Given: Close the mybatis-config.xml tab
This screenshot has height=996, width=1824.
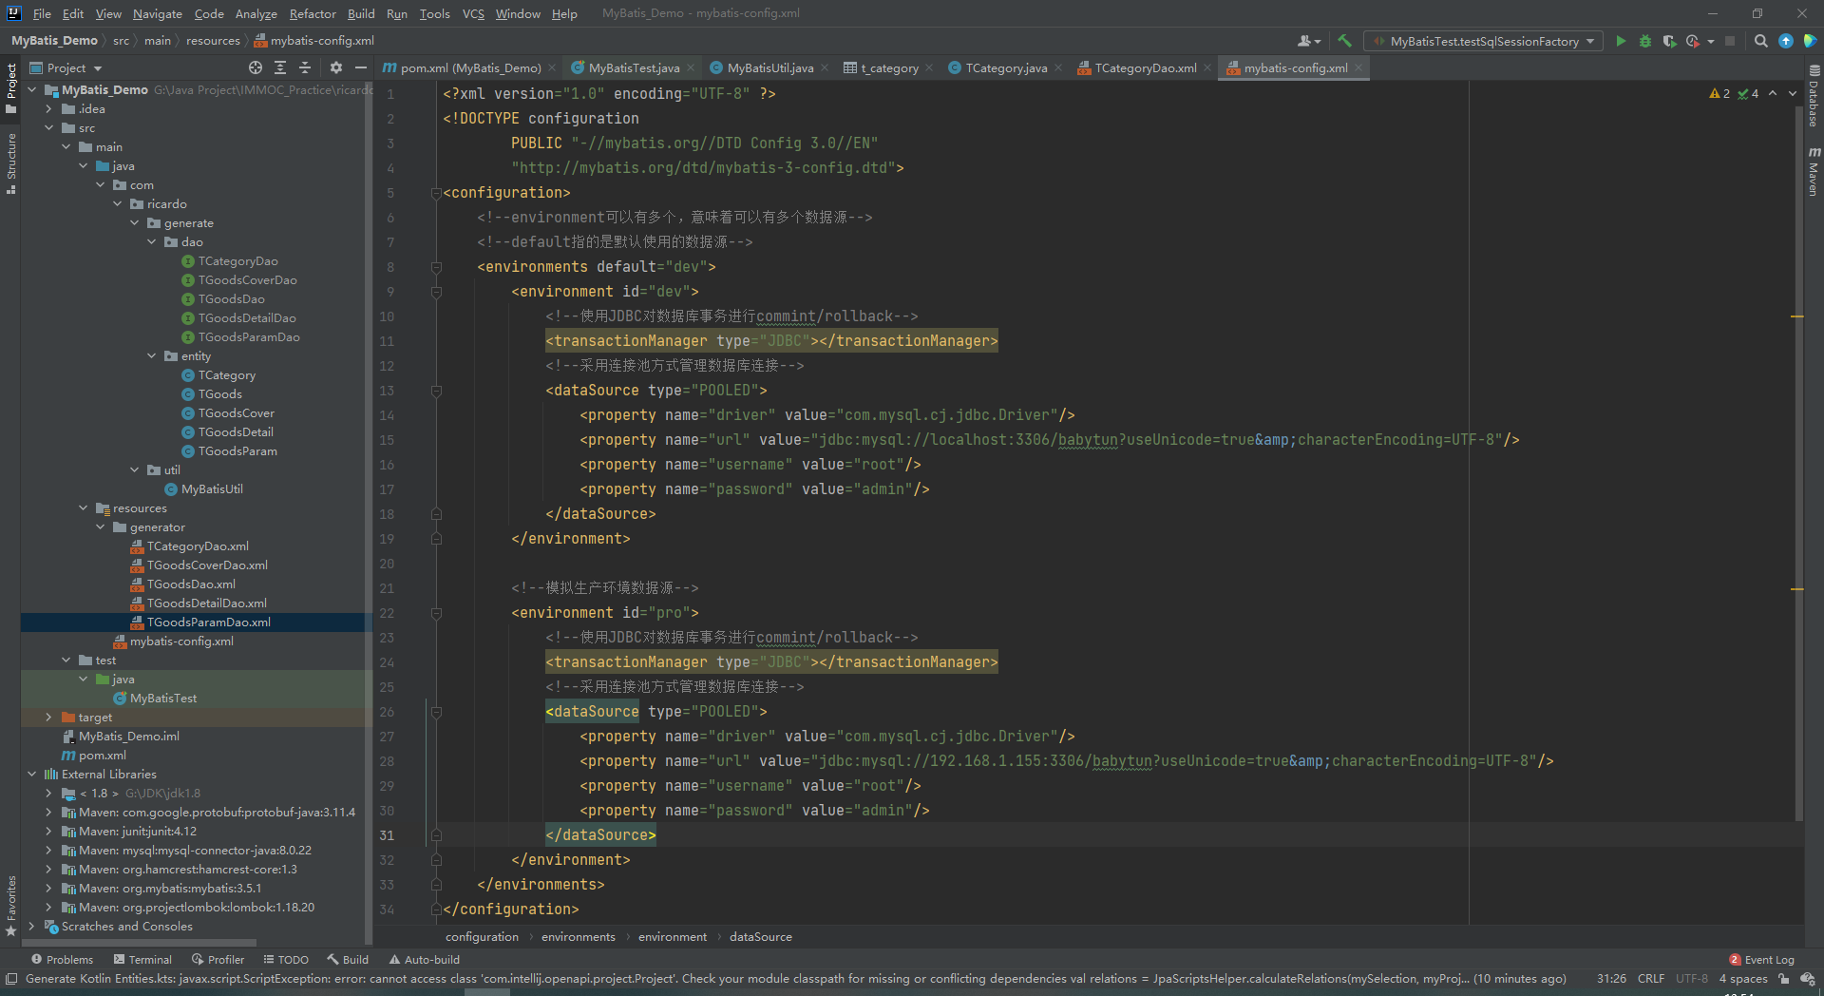Looking at the screenshot, I should (1358, 67).
